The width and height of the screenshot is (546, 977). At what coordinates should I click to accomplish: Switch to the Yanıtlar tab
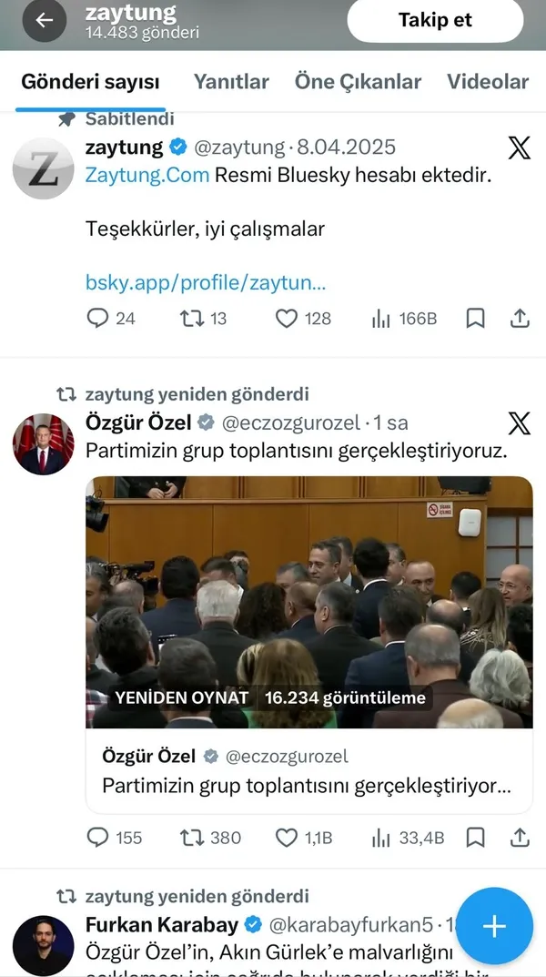(231, 82)
